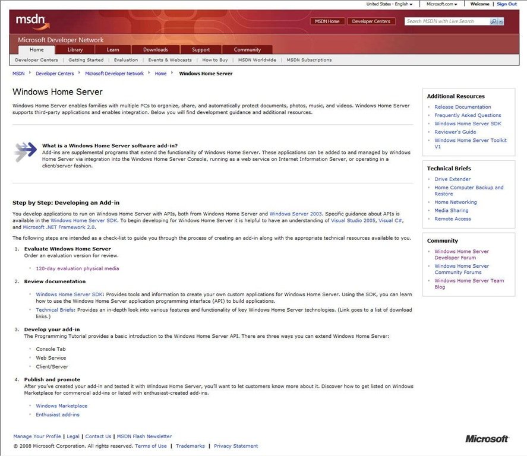Click Windows Home Server SDK in intro paragraph

pos(84,221)
